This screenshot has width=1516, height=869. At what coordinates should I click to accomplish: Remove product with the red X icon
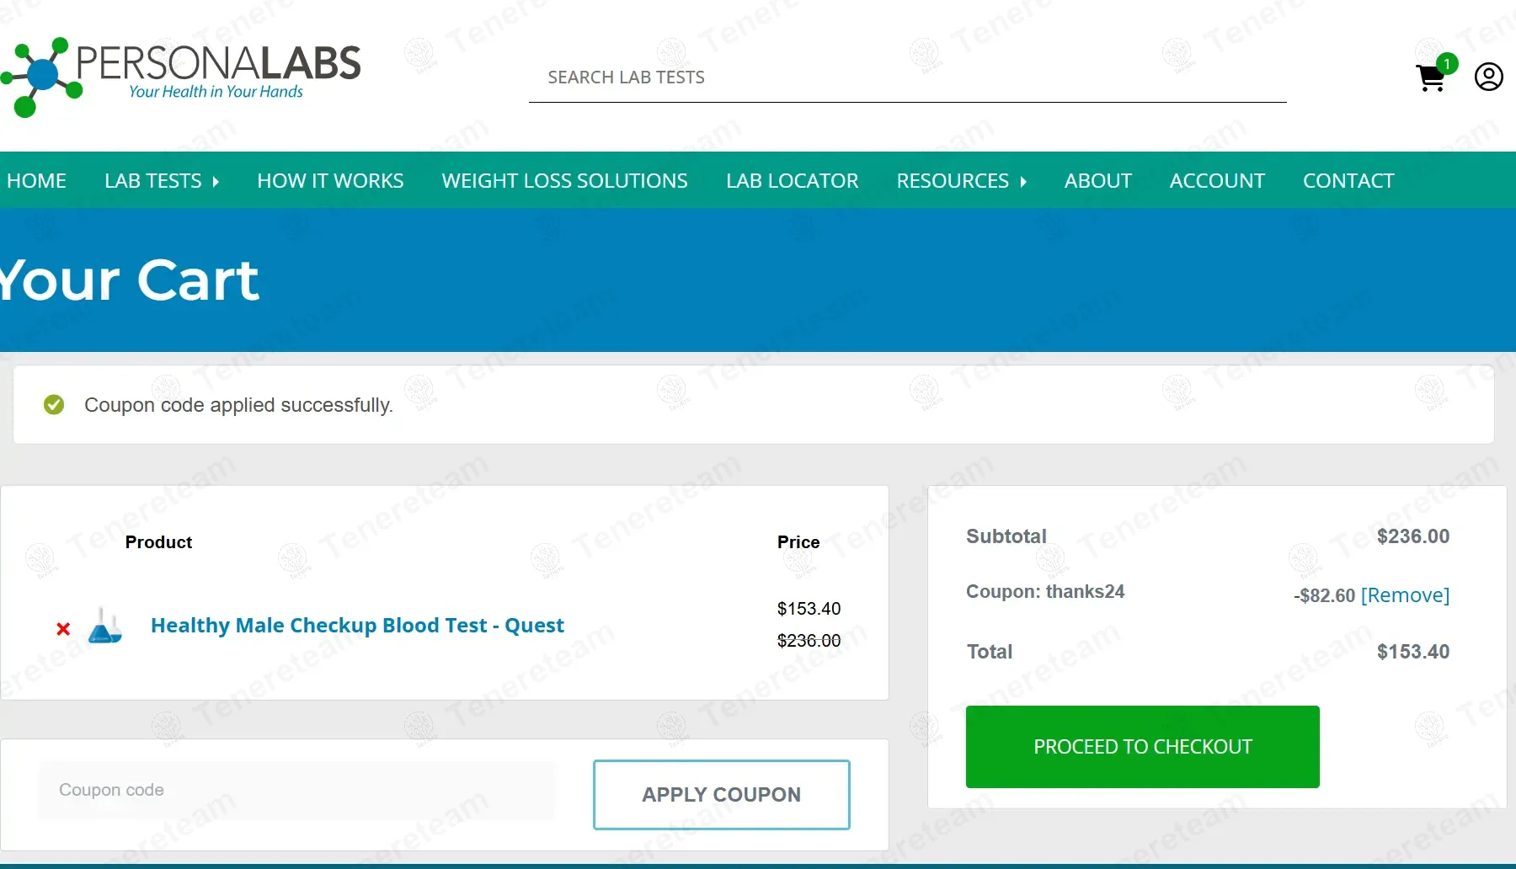(63, 629)
